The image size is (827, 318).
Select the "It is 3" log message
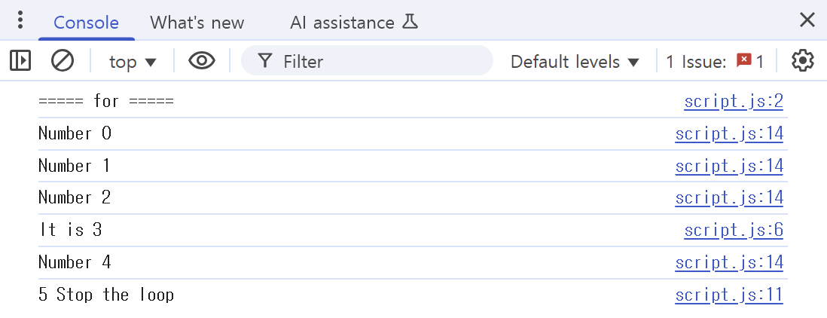tap(70, 230)
